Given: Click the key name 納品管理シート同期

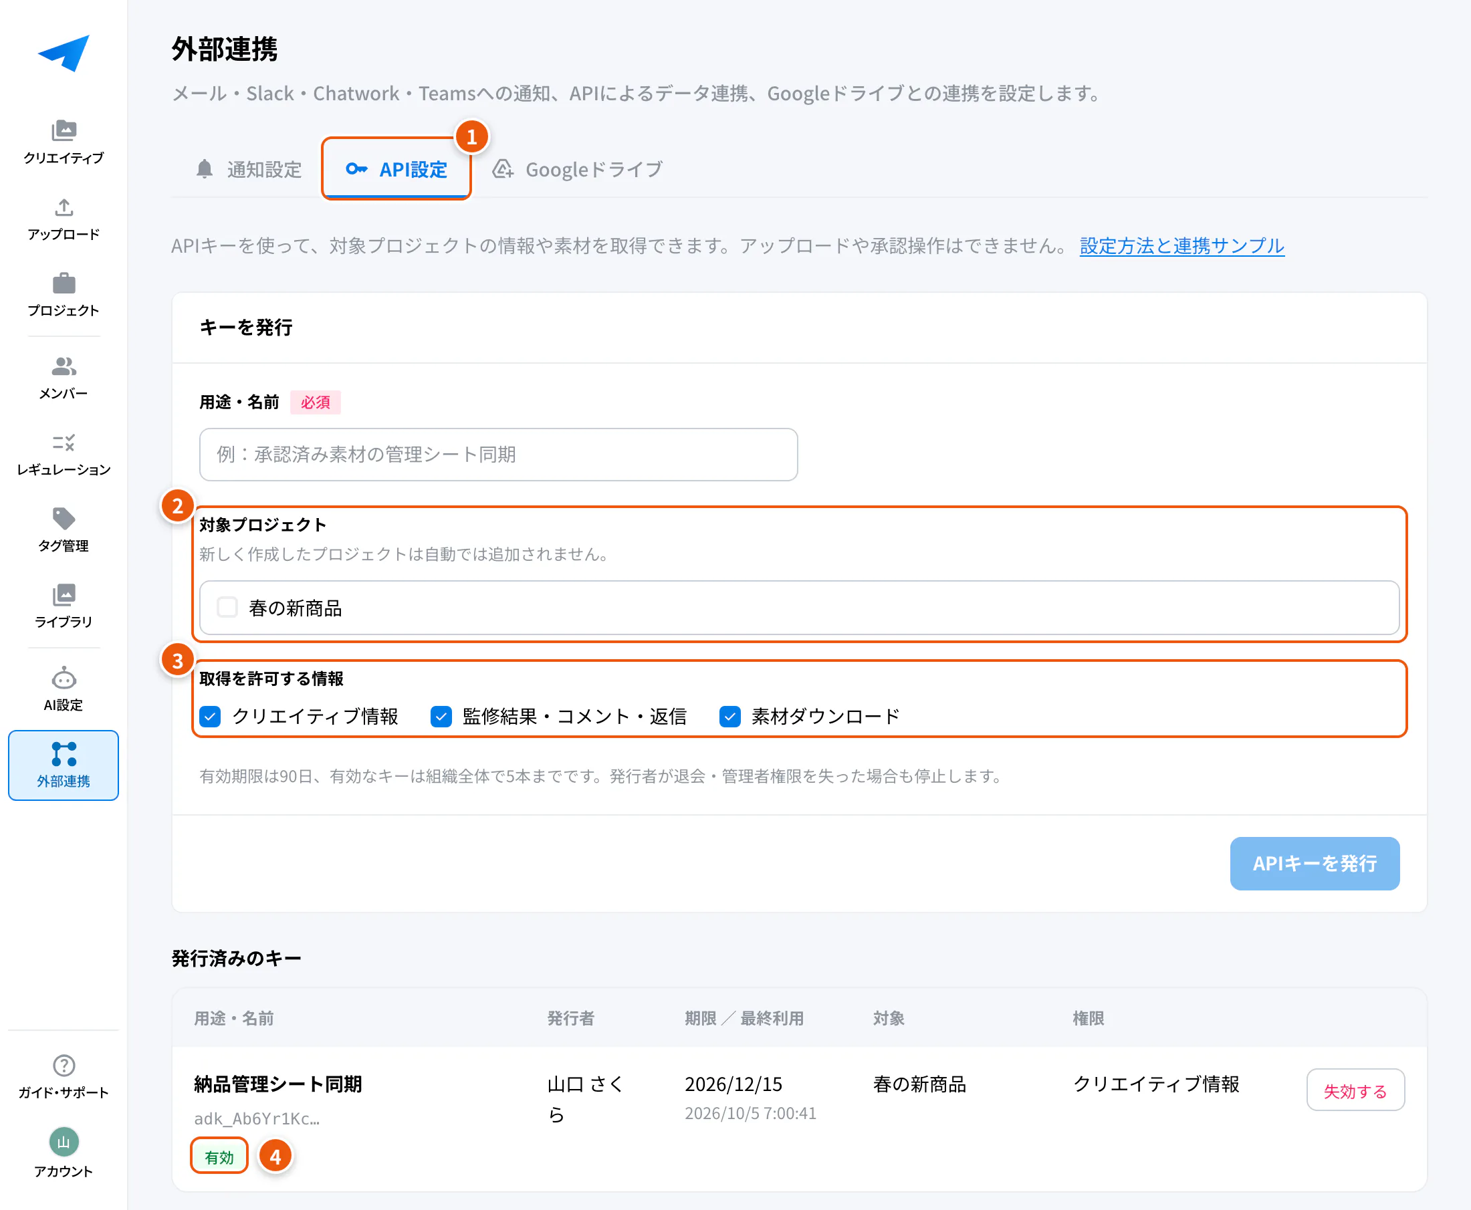Looking at the screenshot, I should (x=277, y=1084).
